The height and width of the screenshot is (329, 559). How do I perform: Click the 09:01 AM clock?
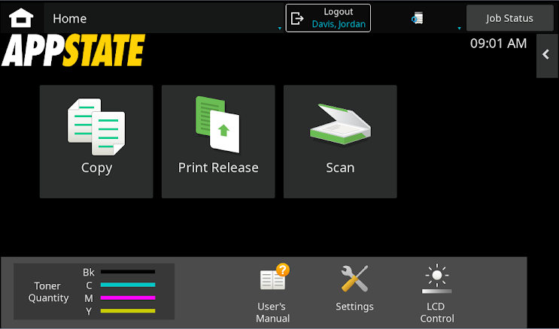[498, 44]
